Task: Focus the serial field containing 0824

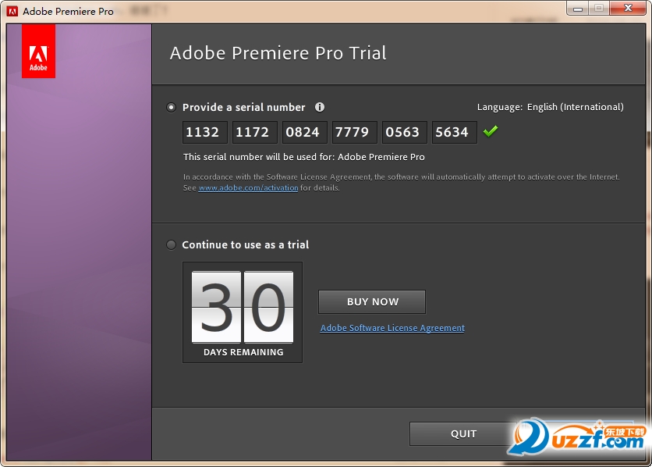Action: 305,132
